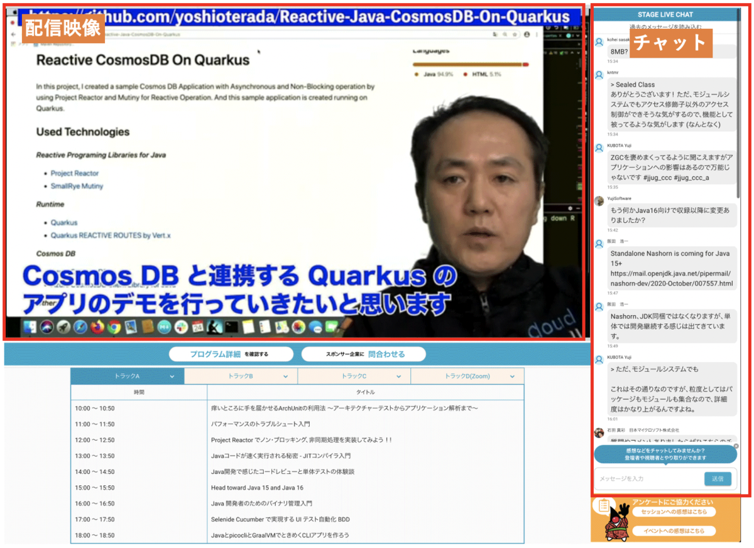Open イベントへの感想はこちら survey

click(x=674, y=531)
